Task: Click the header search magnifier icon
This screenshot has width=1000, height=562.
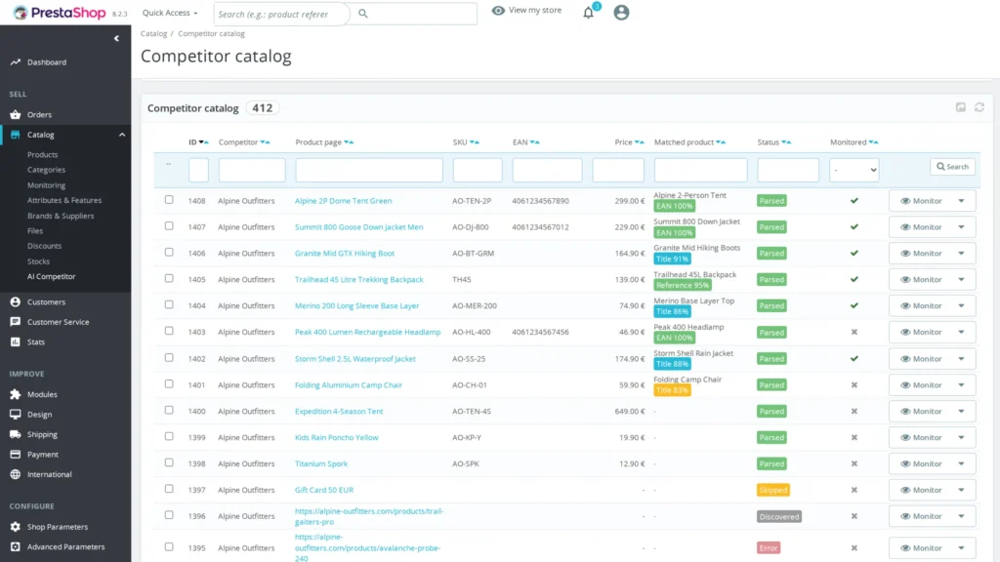Action: click(x=363, y=14)
